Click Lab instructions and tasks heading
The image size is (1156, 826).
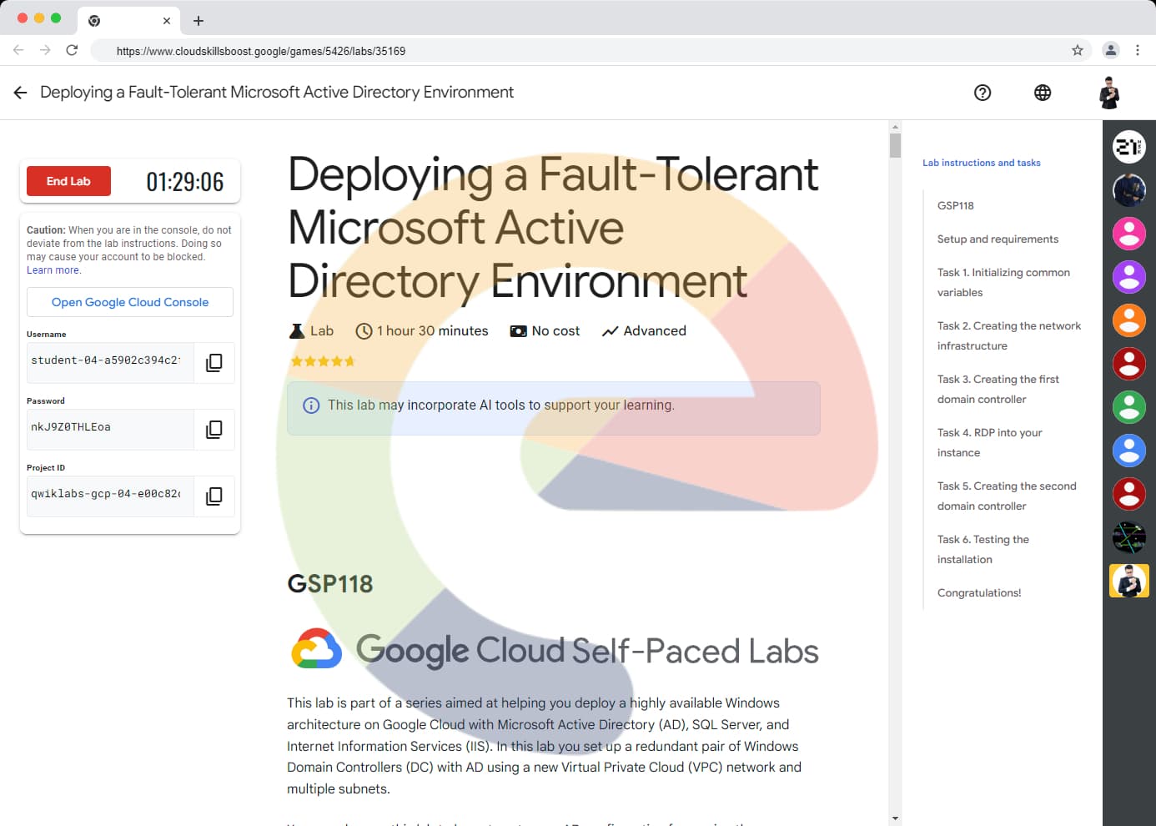point(982,163)
